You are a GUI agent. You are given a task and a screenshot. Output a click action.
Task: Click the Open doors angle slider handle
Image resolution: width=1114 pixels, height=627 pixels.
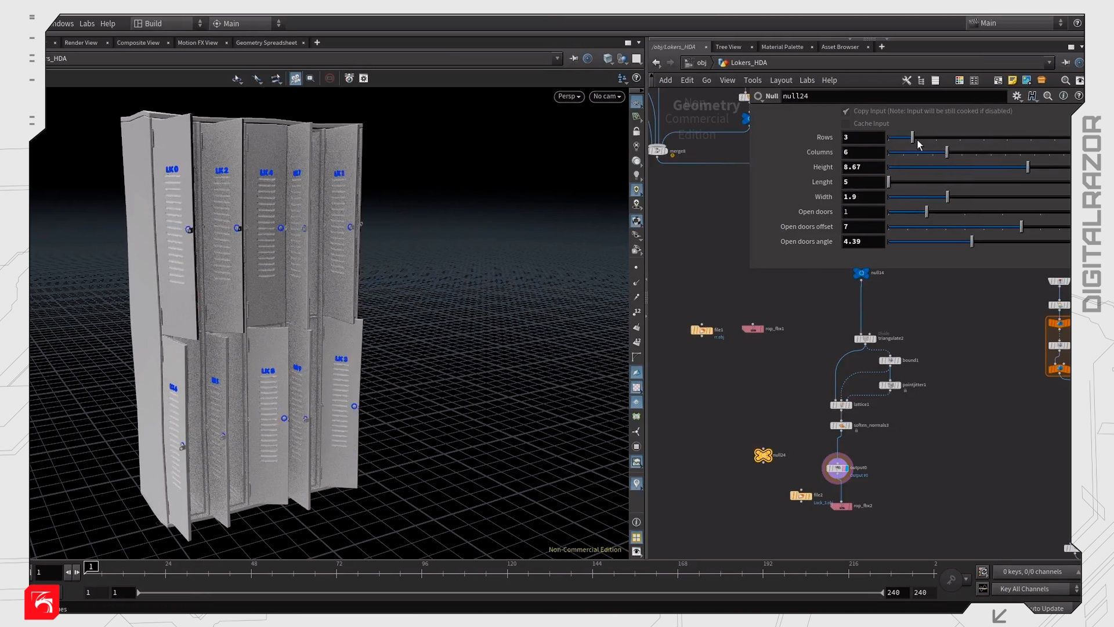pos(972,242)
